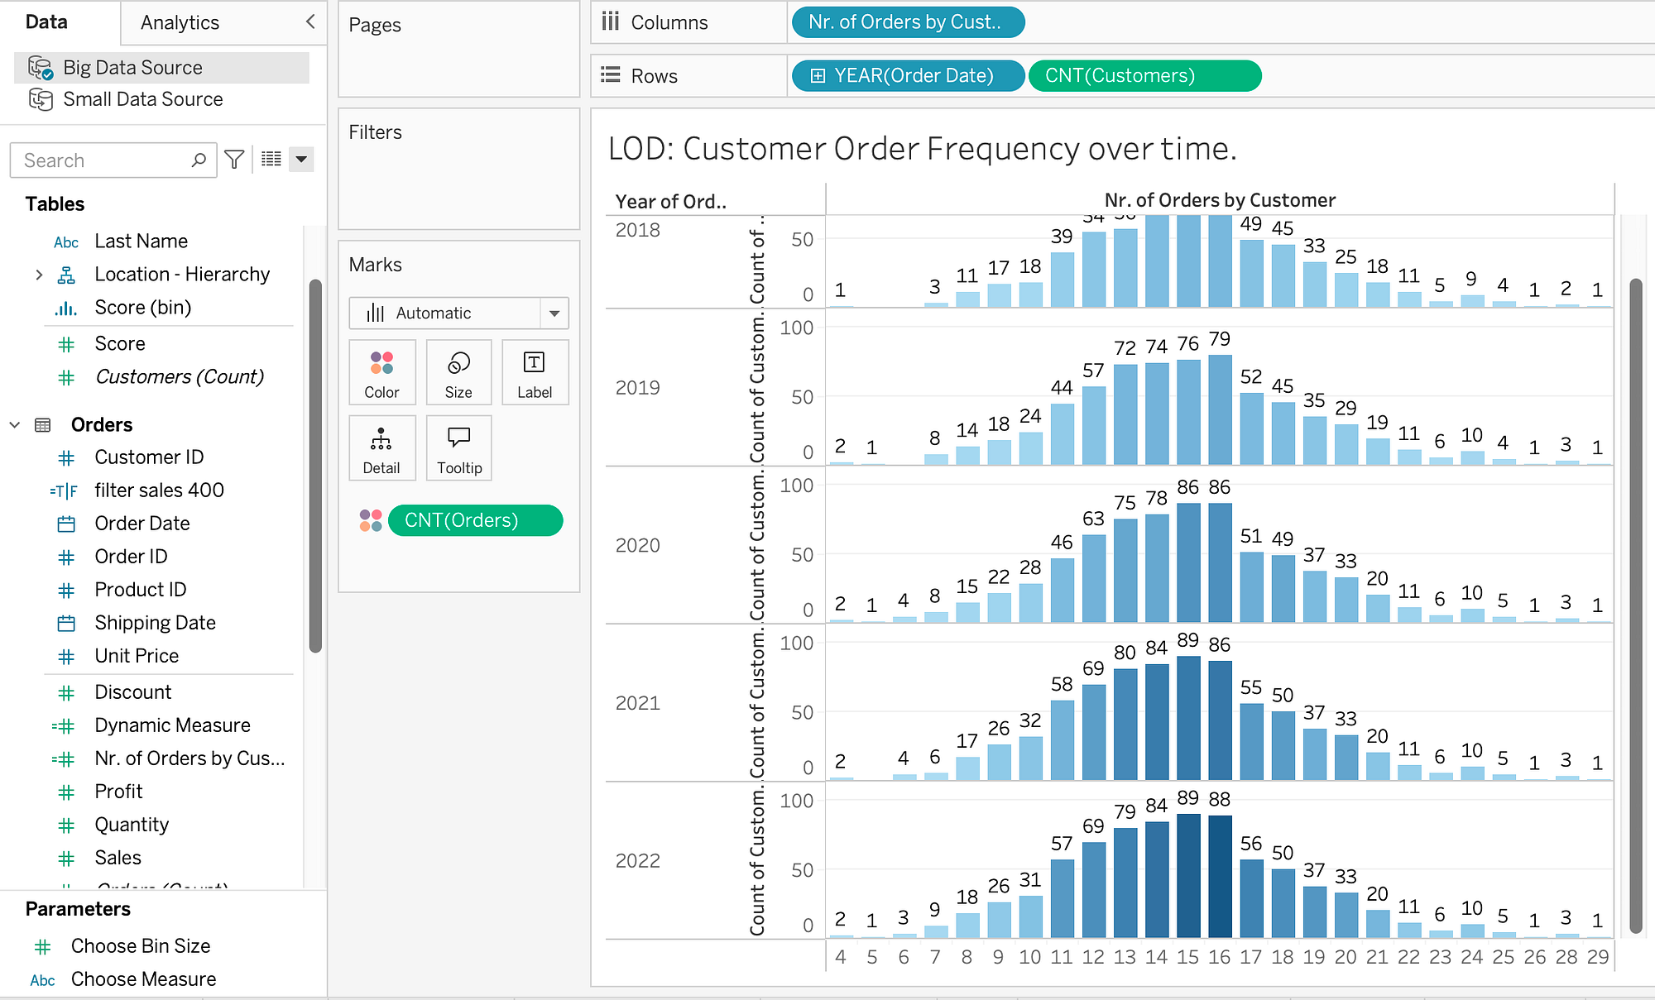Switch to the Data tab
Image resolution: width=1655 pixels, height=1000 pixels.
(46, 22)
